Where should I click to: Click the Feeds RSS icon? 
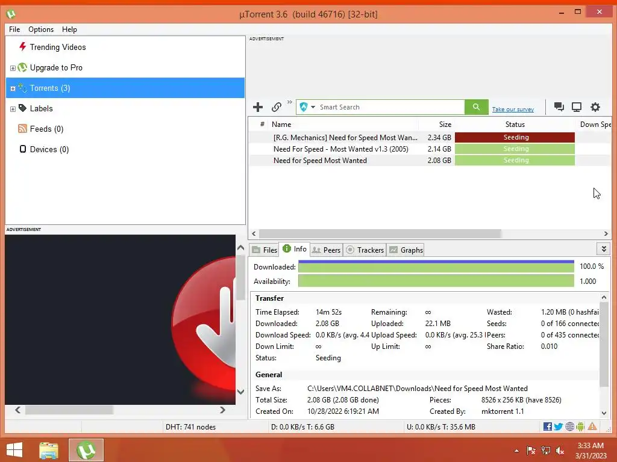point(23,129)
